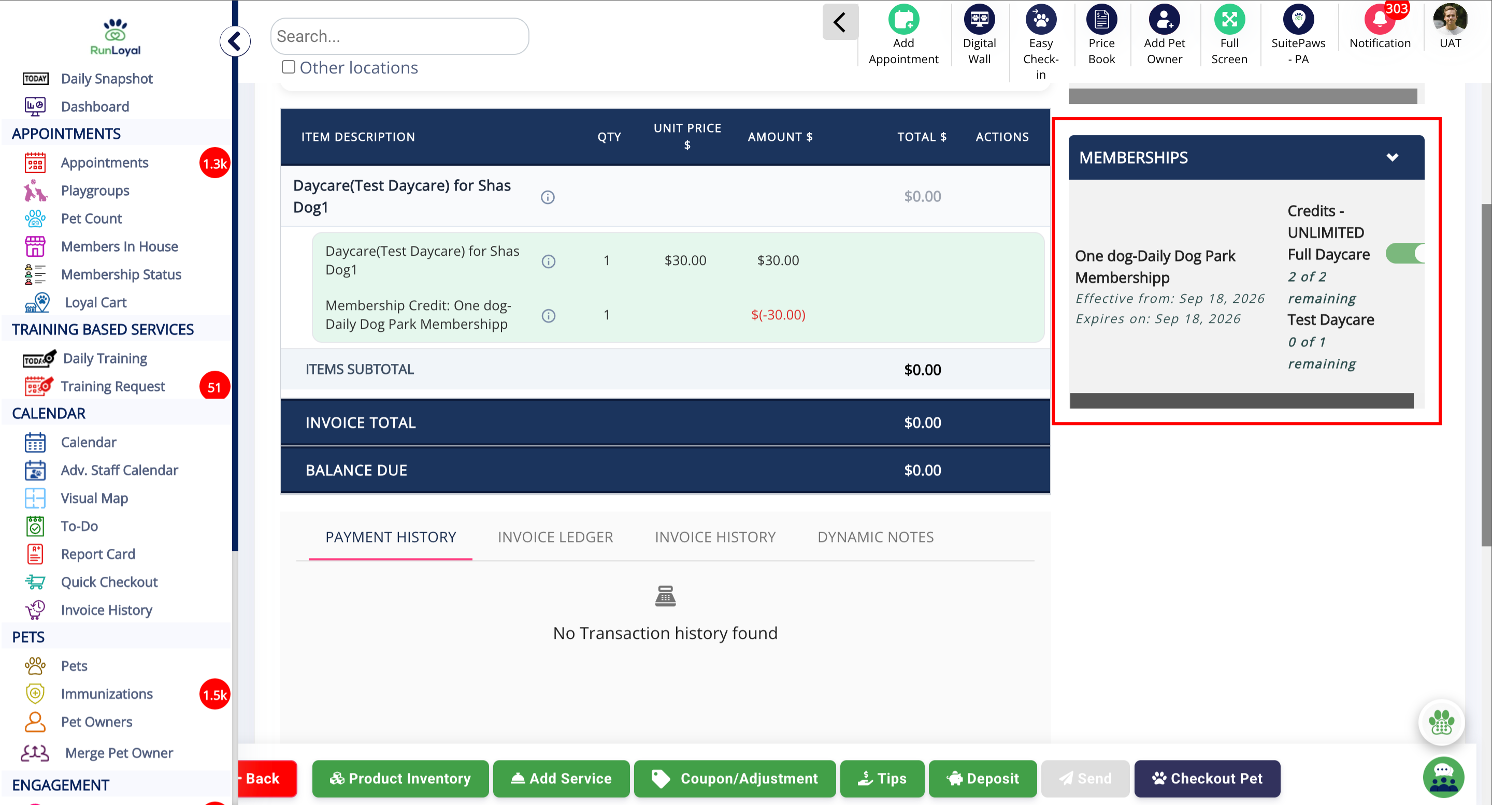Click the Add Pet Owner icon
The image size is (1492, 805).
click(1164, 20)
